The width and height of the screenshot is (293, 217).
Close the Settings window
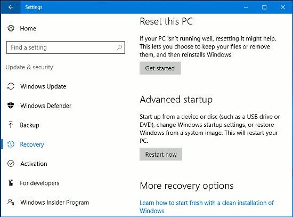pos(283,7)
